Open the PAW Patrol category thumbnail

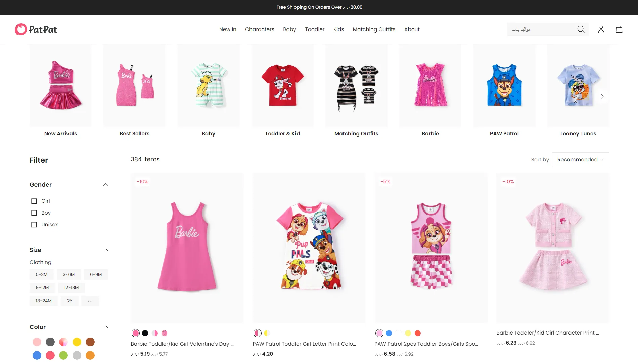[x=504, y=86]
